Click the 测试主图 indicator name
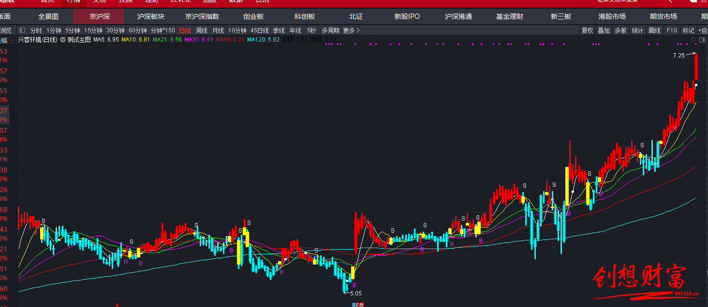This screenshot has height=307, width=708. [79, 40]
